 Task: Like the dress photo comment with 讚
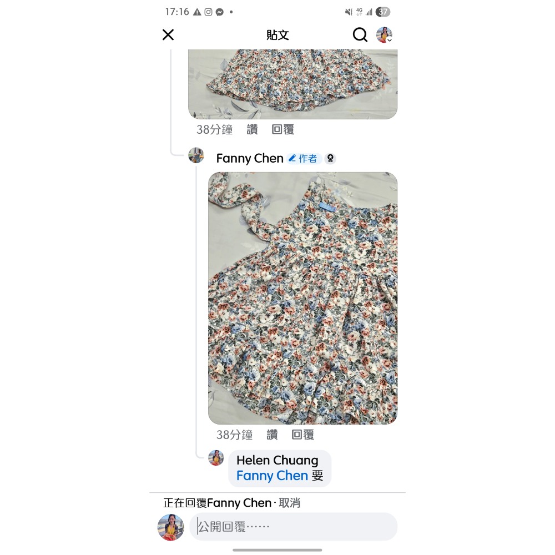pyautogui.click(x=272, y=435)
